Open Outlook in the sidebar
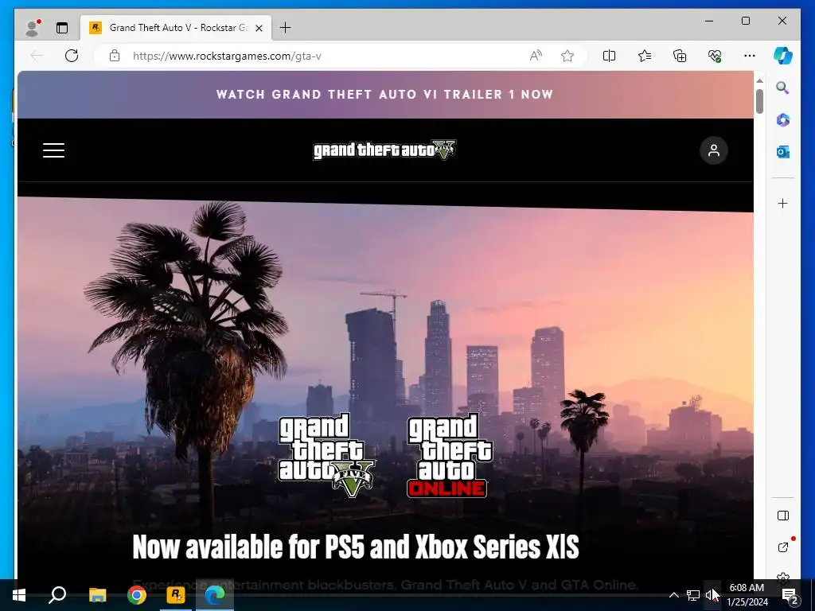815x611 pixels. 783,152
